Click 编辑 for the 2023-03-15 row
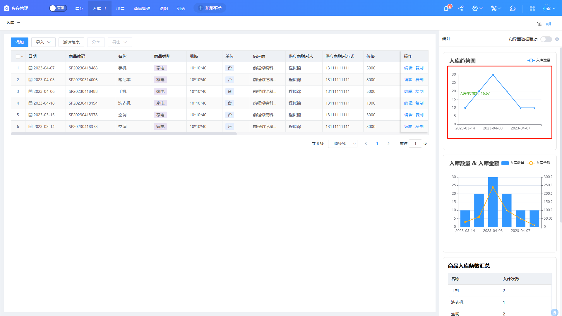 click(x=408, y=115)
